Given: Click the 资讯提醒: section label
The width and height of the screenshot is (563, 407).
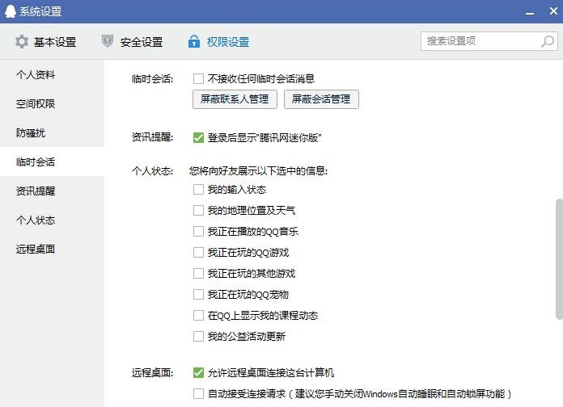Looking at the screenshot, I should (x=153, y=137).
